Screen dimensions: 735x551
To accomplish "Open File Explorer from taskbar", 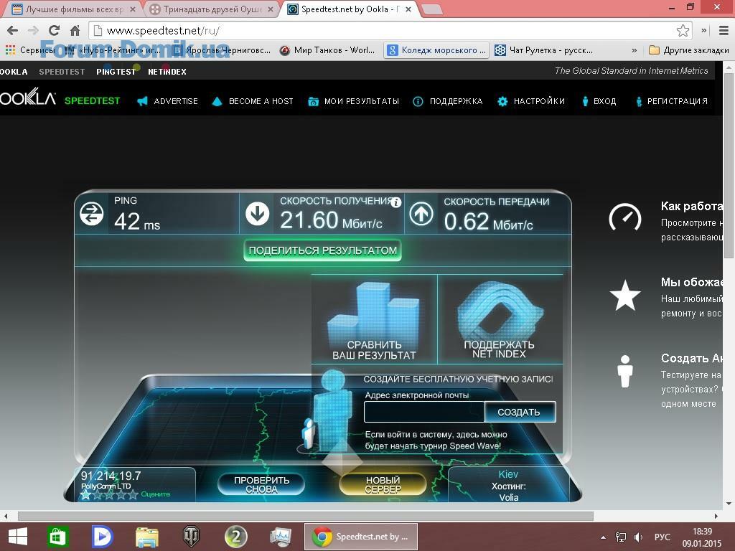I will (x=146, y=537).
